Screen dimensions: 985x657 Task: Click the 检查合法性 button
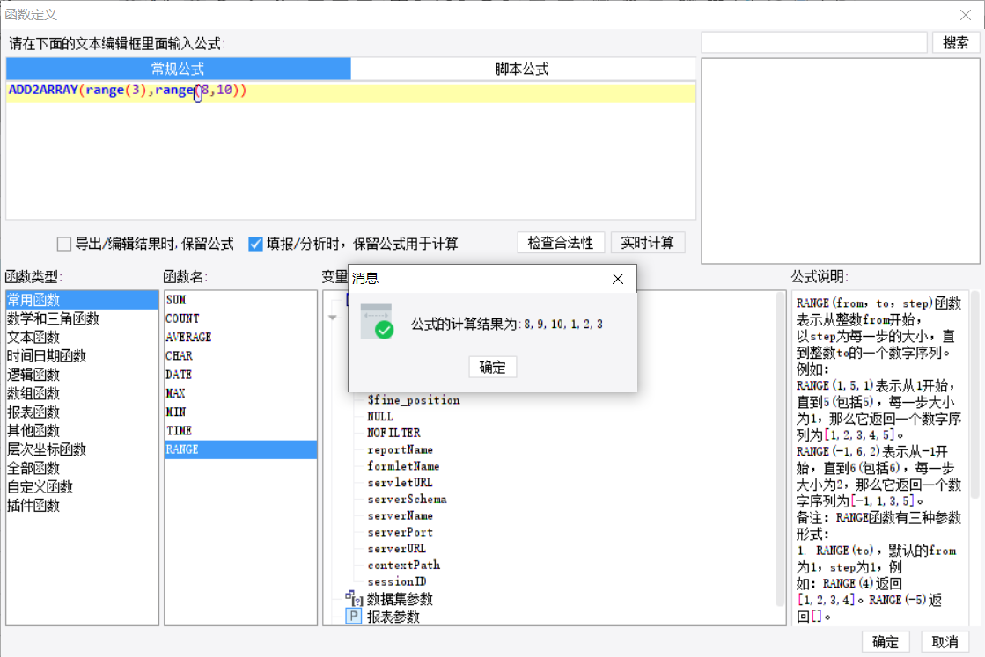(x=561, y=243)
